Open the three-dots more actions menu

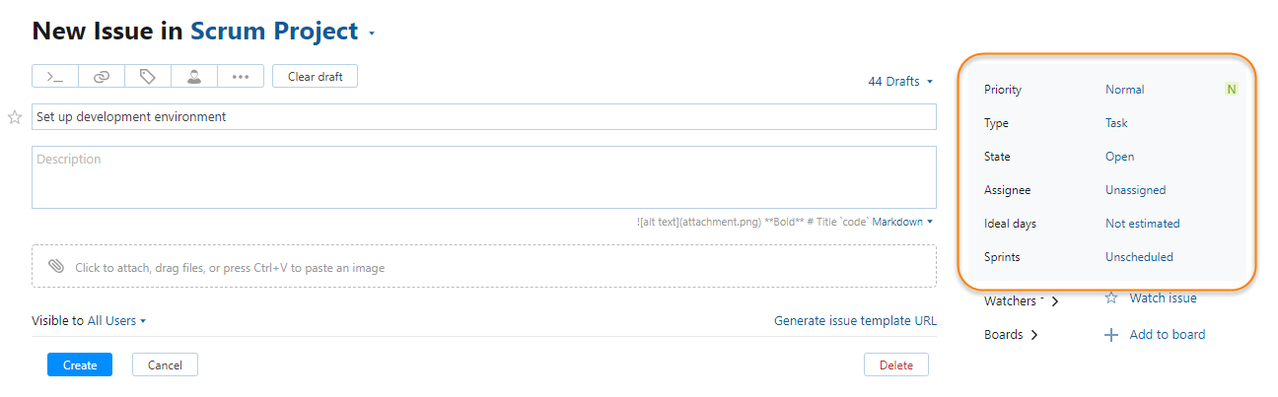[x=241, y=76]
